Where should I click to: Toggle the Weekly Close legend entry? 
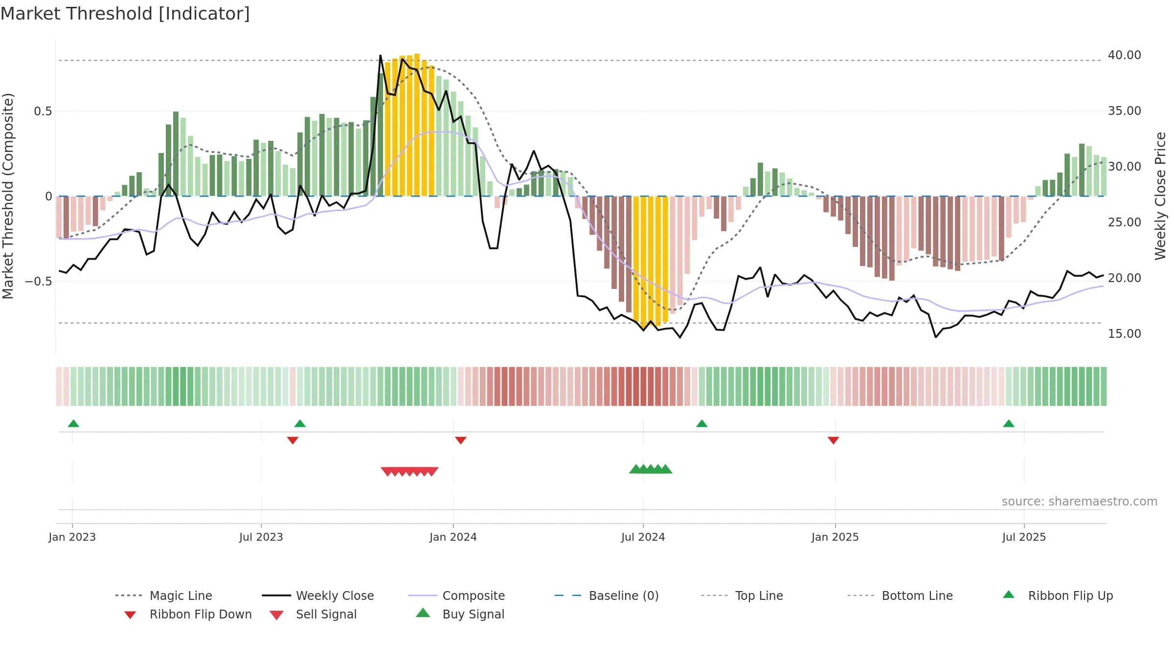(318, 595)
